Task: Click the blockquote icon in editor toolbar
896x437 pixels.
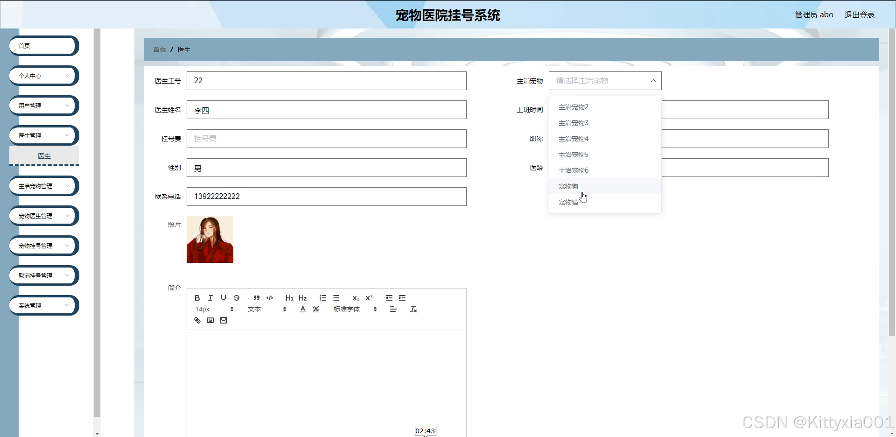Action: point(256,298)
